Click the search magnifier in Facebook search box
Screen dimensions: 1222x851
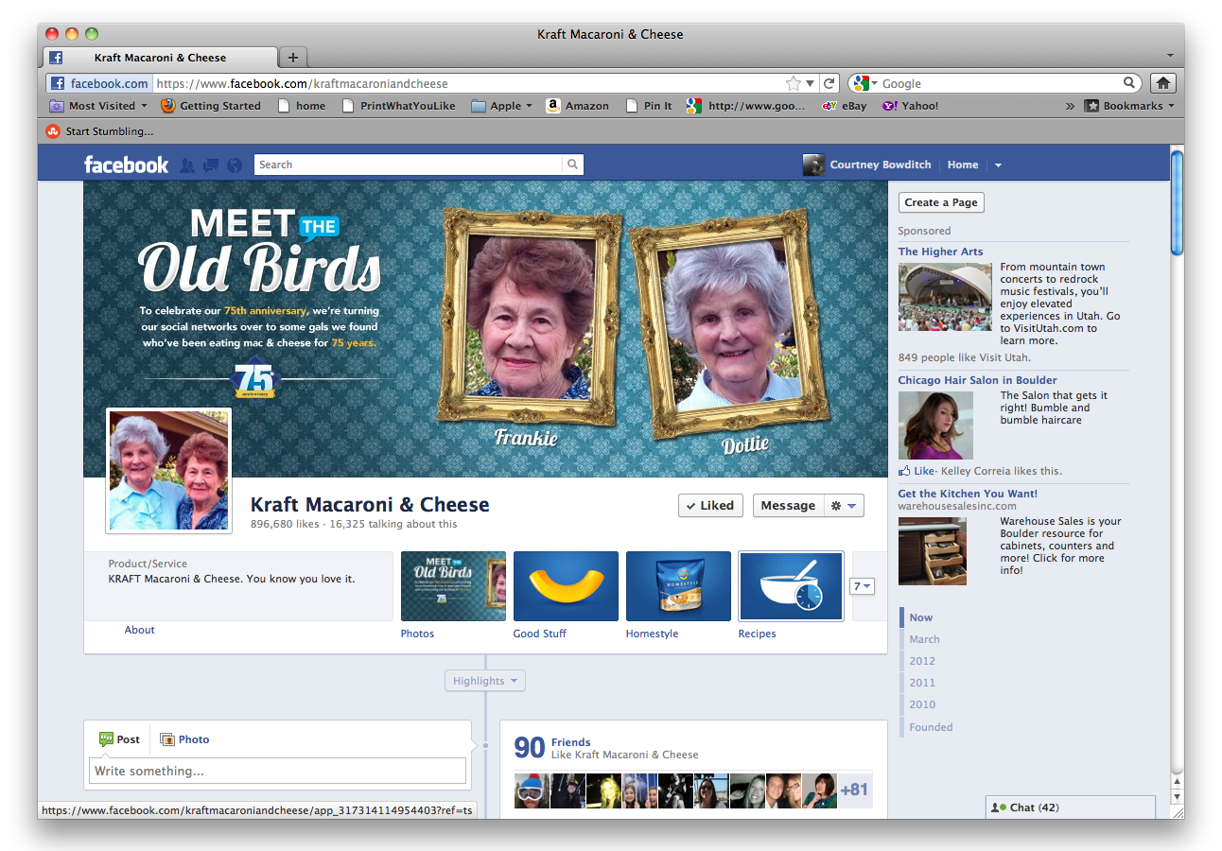coord(572,165)
